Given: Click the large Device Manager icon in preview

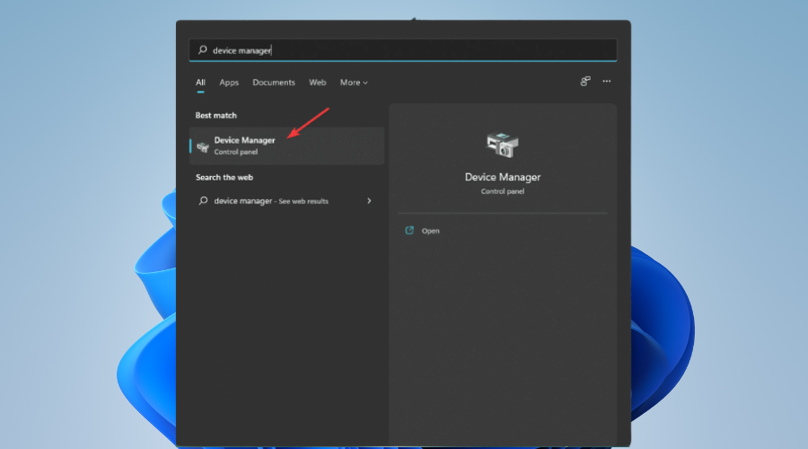Looking at the screenshot, I should tap(503, 145).
